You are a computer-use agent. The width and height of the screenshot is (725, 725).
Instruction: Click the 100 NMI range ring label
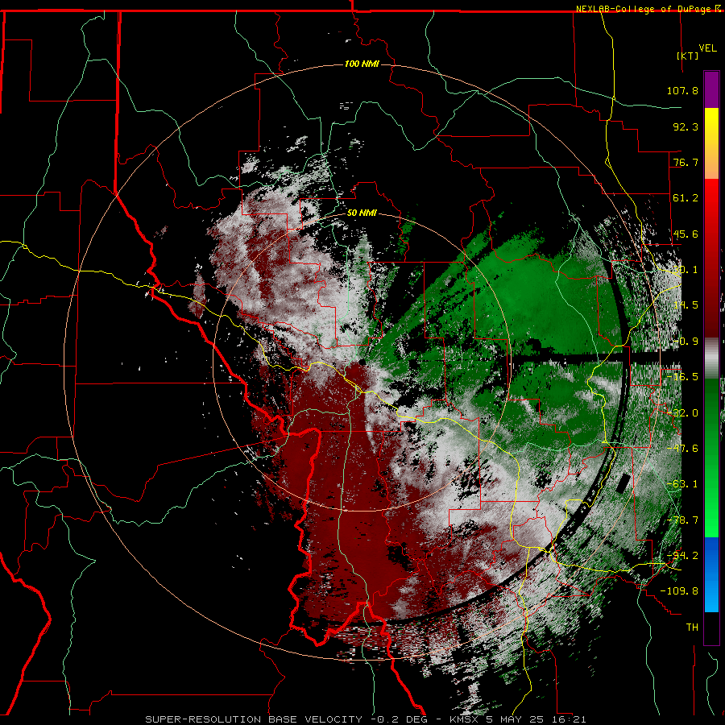[x=362, y=64]
